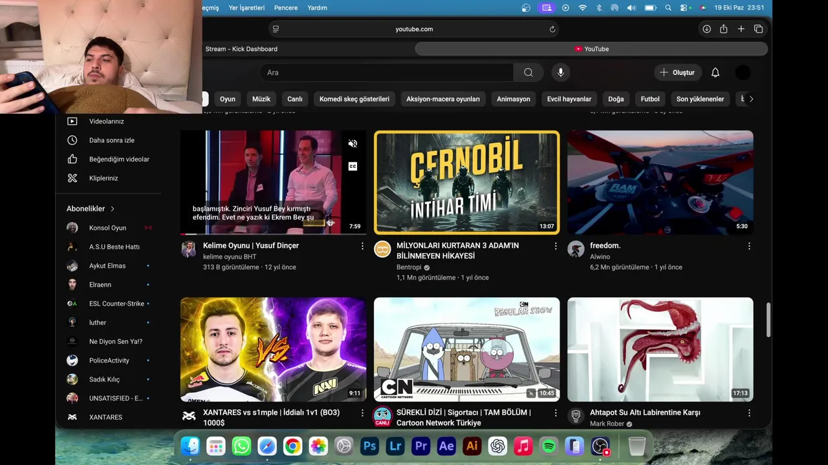Click the Oluştur button
828x465 pixels.
(677, 72)
